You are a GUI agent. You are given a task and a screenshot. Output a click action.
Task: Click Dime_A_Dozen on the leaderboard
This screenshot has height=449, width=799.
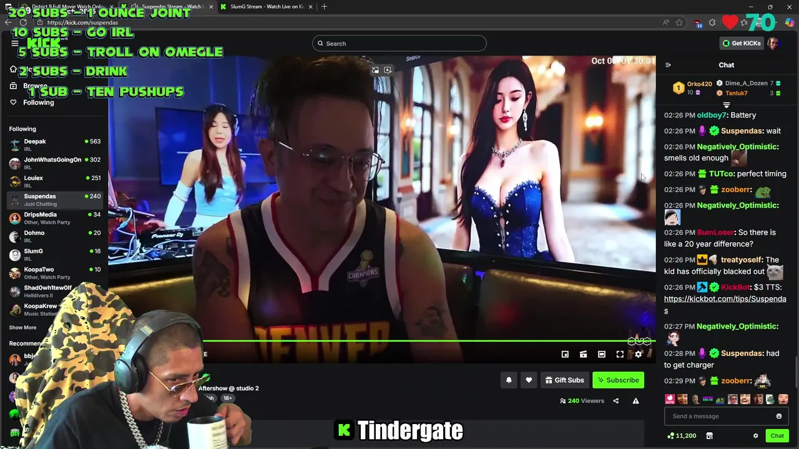(x=746, y=83)
